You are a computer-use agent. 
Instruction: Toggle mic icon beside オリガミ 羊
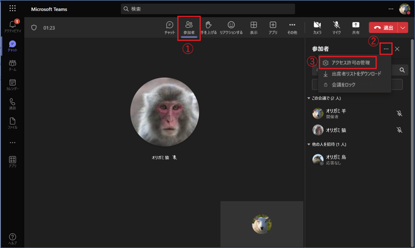pyautogui.click(x=399, y=113)
